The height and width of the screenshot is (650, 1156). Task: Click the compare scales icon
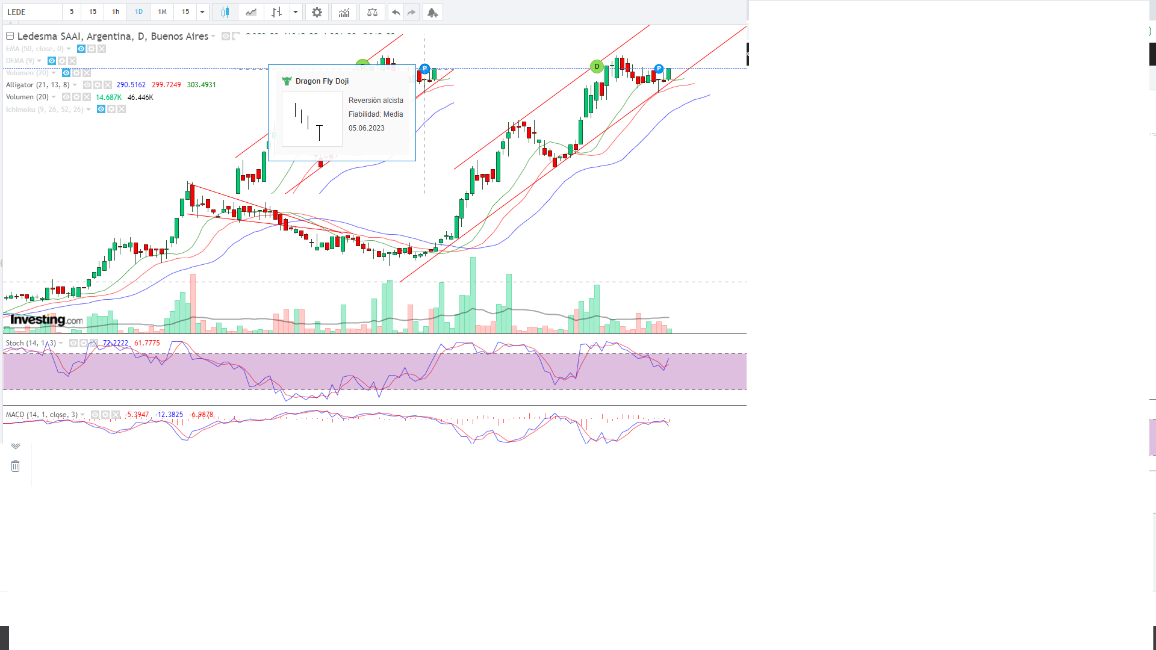pyautogui.click(x=372, y=12)
